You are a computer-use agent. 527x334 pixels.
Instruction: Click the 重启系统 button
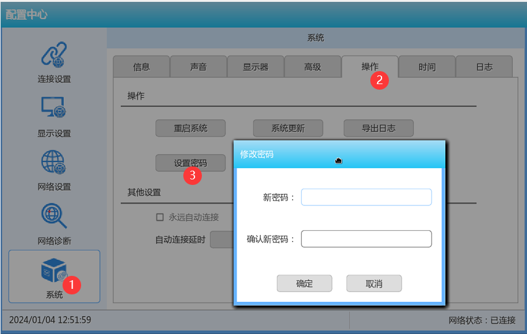point(191,128)
